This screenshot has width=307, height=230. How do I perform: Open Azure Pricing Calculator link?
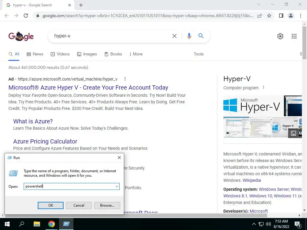click(45, 141)
